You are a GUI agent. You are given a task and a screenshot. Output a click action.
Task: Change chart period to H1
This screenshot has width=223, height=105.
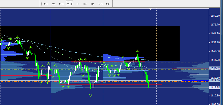pyautogui.click(x=77, y=4)
